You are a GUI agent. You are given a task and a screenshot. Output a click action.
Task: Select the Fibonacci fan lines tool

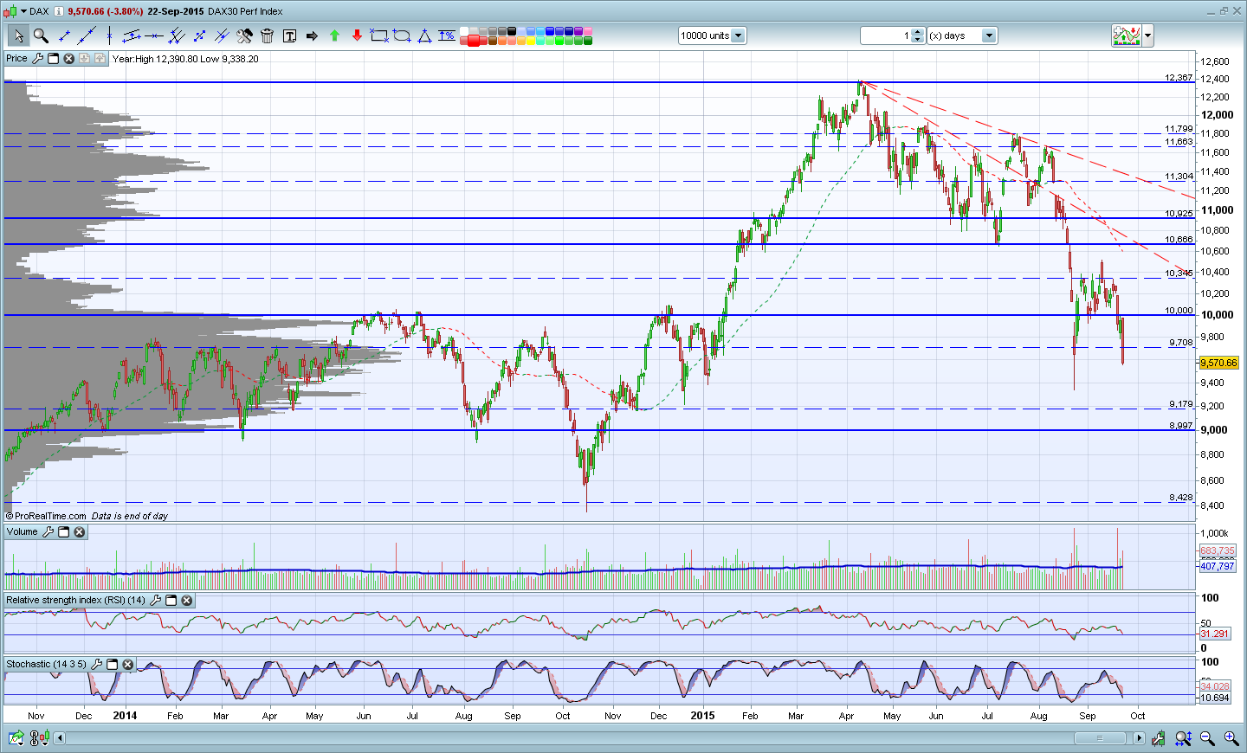(222, 35)
